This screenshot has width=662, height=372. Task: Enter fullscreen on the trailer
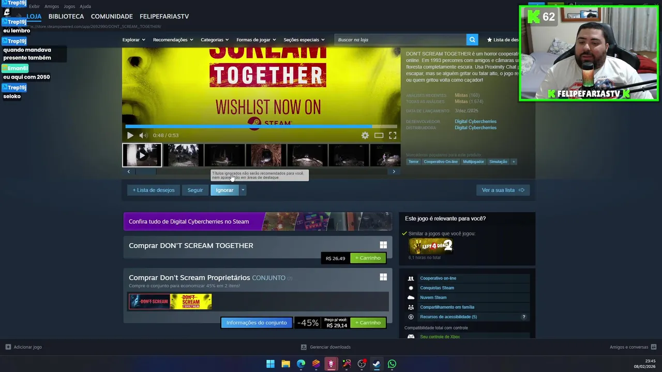(x=393, y=135)
